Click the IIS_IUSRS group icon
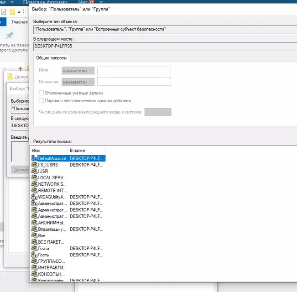297x292 pixels. pos(34,165)
